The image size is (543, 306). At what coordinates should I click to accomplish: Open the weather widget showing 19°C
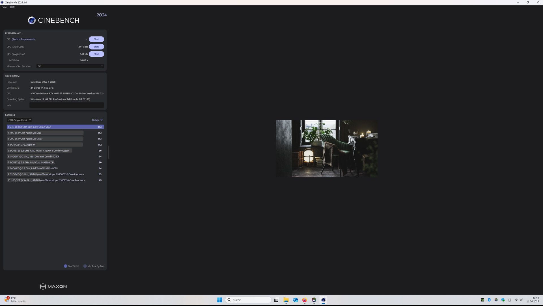click(x=15, y=300)
